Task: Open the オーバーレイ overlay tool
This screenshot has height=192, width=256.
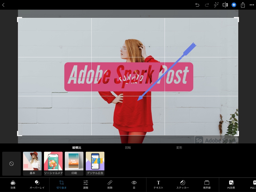Action: (37, 185)
